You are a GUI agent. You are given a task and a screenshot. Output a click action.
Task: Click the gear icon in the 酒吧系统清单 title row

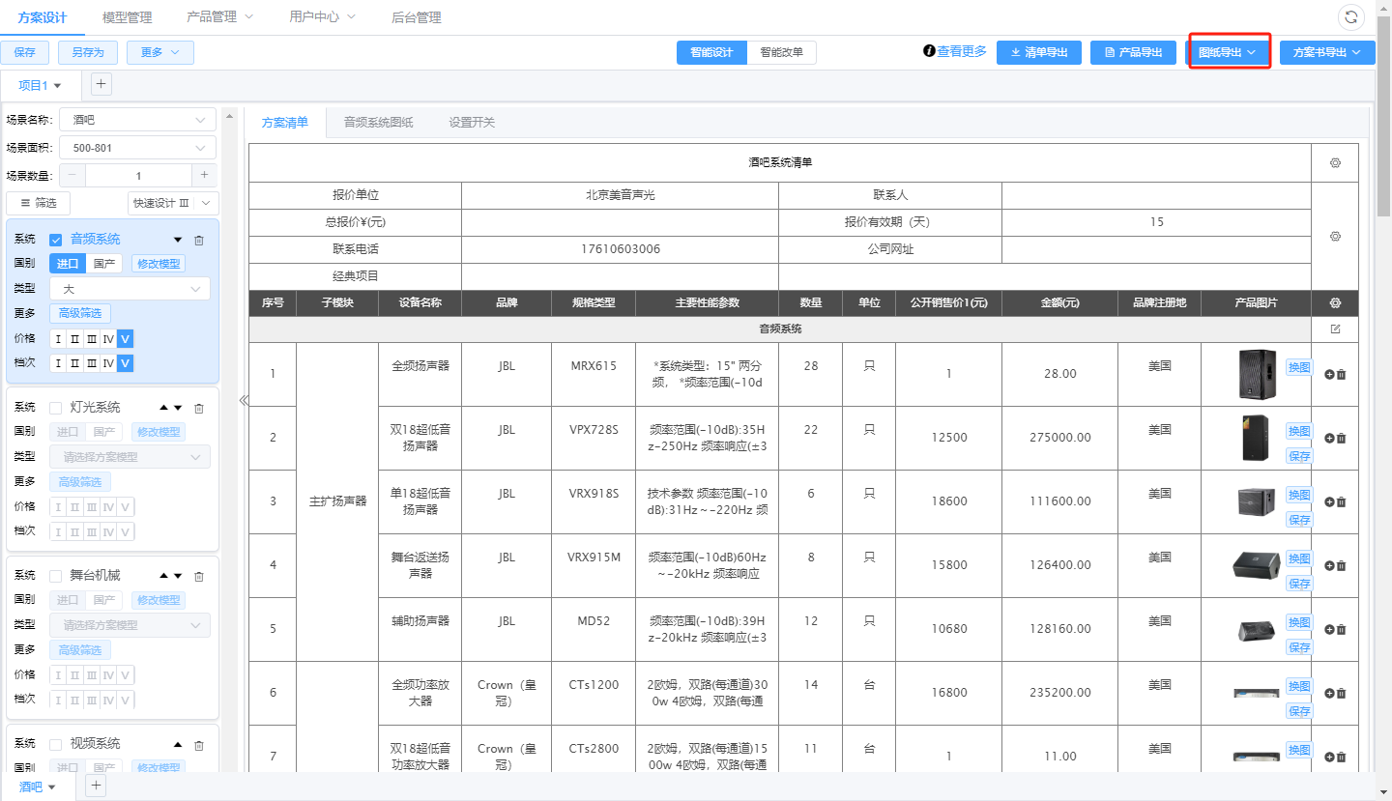(1335, 162)
